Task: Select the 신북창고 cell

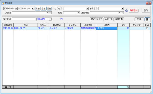Action: point(72,28)
